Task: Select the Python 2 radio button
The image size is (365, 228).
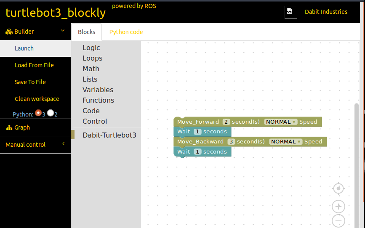Action: tap(50, 113)
